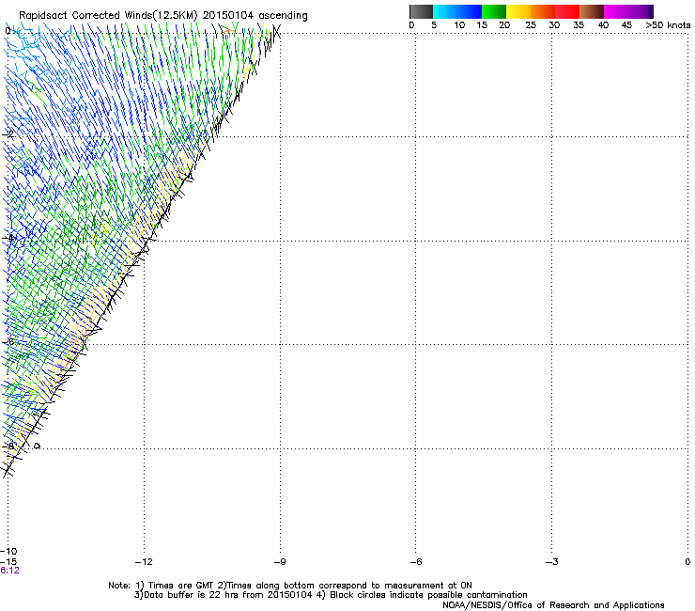Viewport: 695px width, 611px height.
Task: Select the note line about the 22 hrs data buffer
Action: (x=331, y=595)
